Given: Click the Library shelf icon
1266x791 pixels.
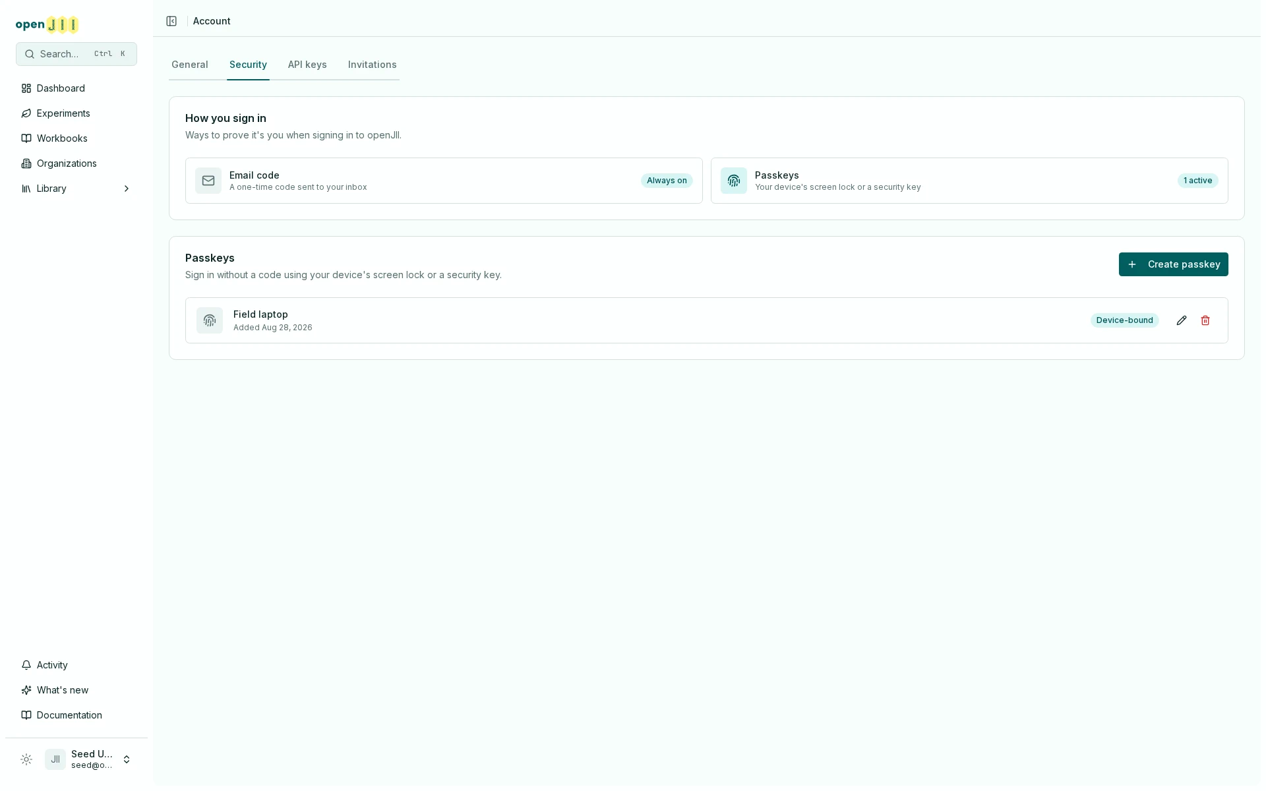Looking at the screenshot, I should 26,189.
